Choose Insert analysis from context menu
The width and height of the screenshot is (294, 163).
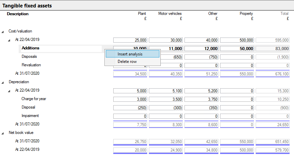[x=132, y=54]
